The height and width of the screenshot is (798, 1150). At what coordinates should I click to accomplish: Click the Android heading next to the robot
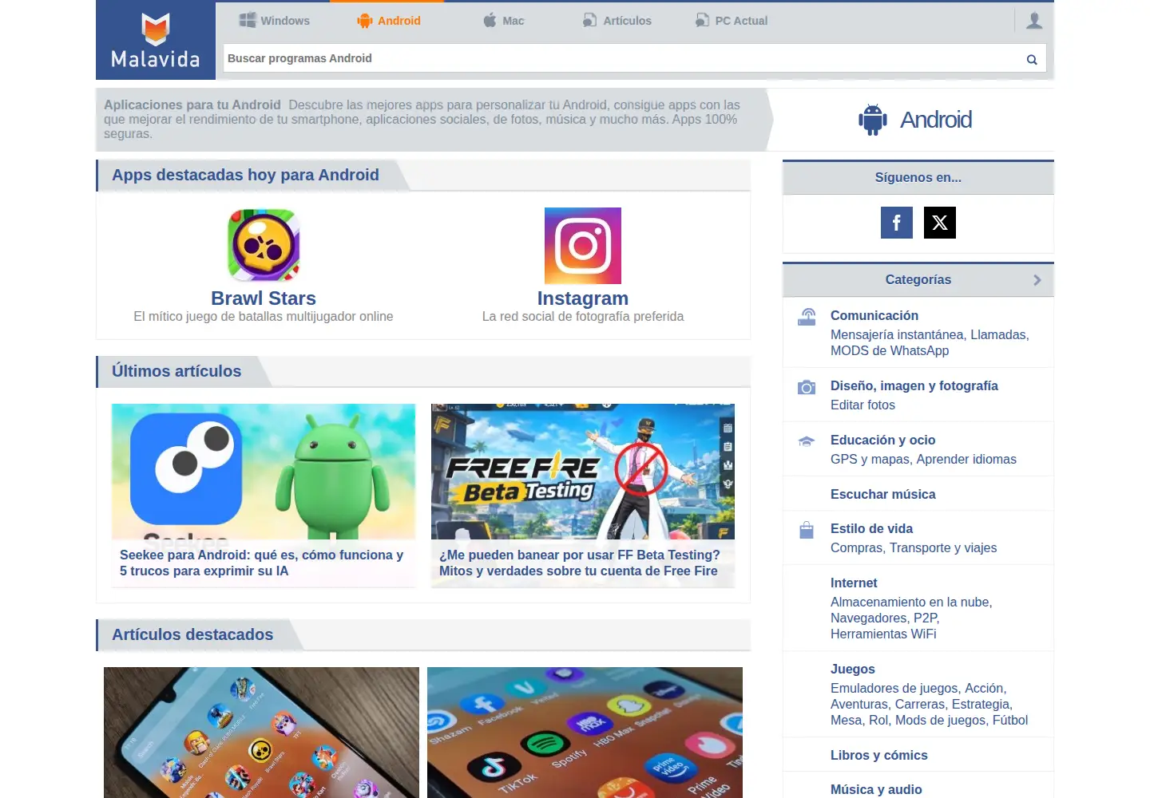tap(936, 120)
